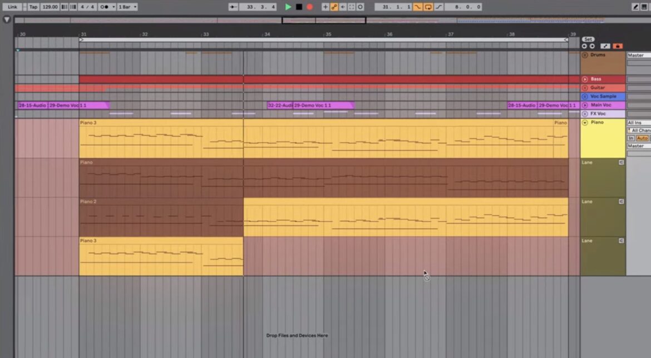The image size is (651, 358).
Task: Select the Bass track header
Action: 600,78
